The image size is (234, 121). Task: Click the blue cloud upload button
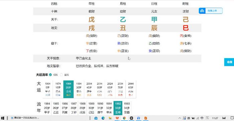[x=211, y=11]
